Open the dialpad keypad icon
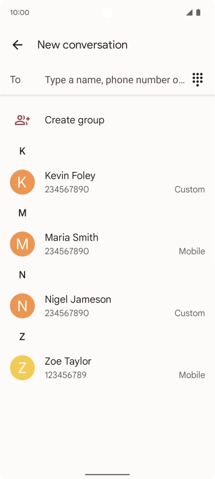Image resolution: width=215 pixels, height=479 pixels. click(x=198, y=79)
